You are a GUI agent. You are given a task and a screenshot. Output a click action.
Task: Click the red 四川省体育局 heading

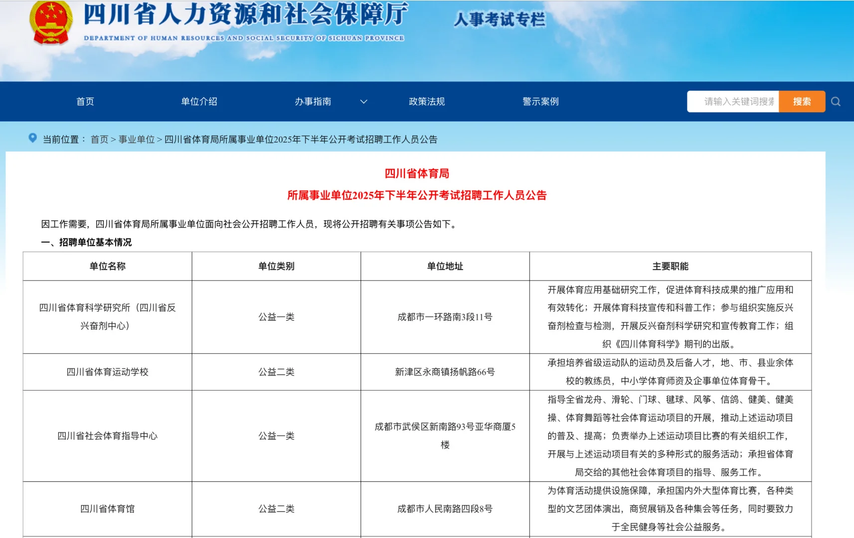417,173
